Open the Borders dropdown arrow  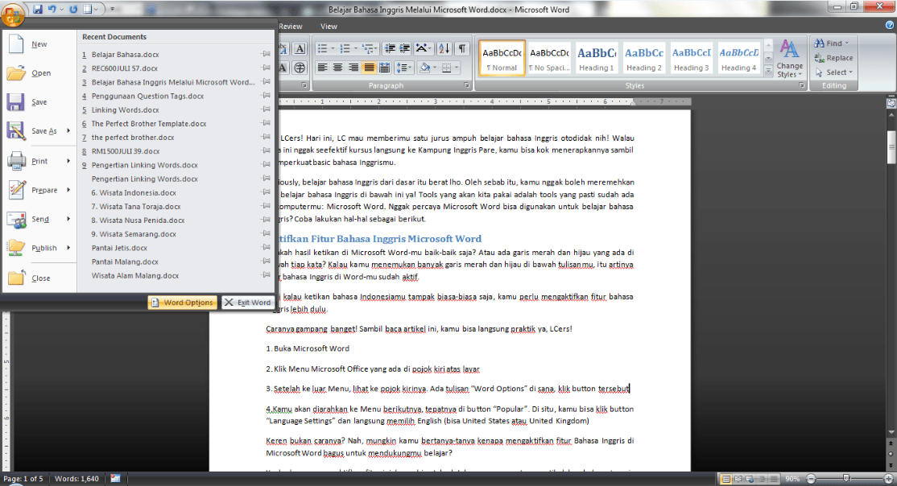coord(457,68)
